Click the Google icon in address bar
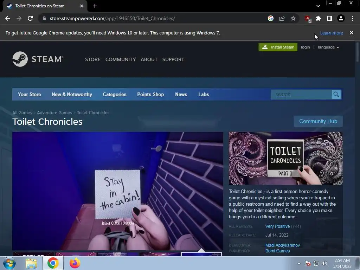 click(x=271, y=18)
